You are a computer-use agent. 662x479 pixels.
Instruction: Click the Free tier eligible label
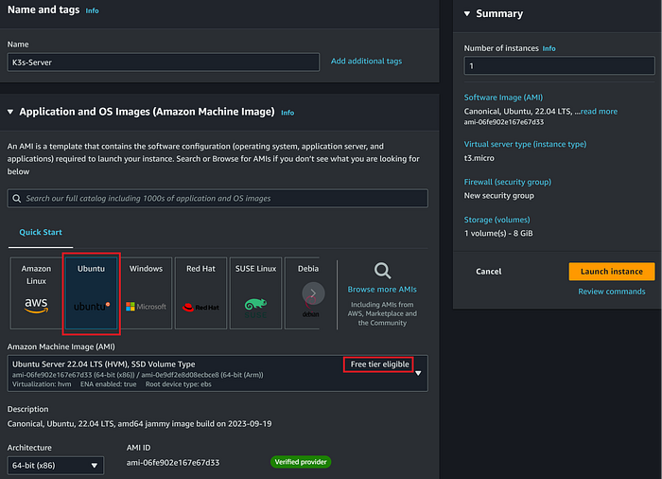click(x=379, y=364)
